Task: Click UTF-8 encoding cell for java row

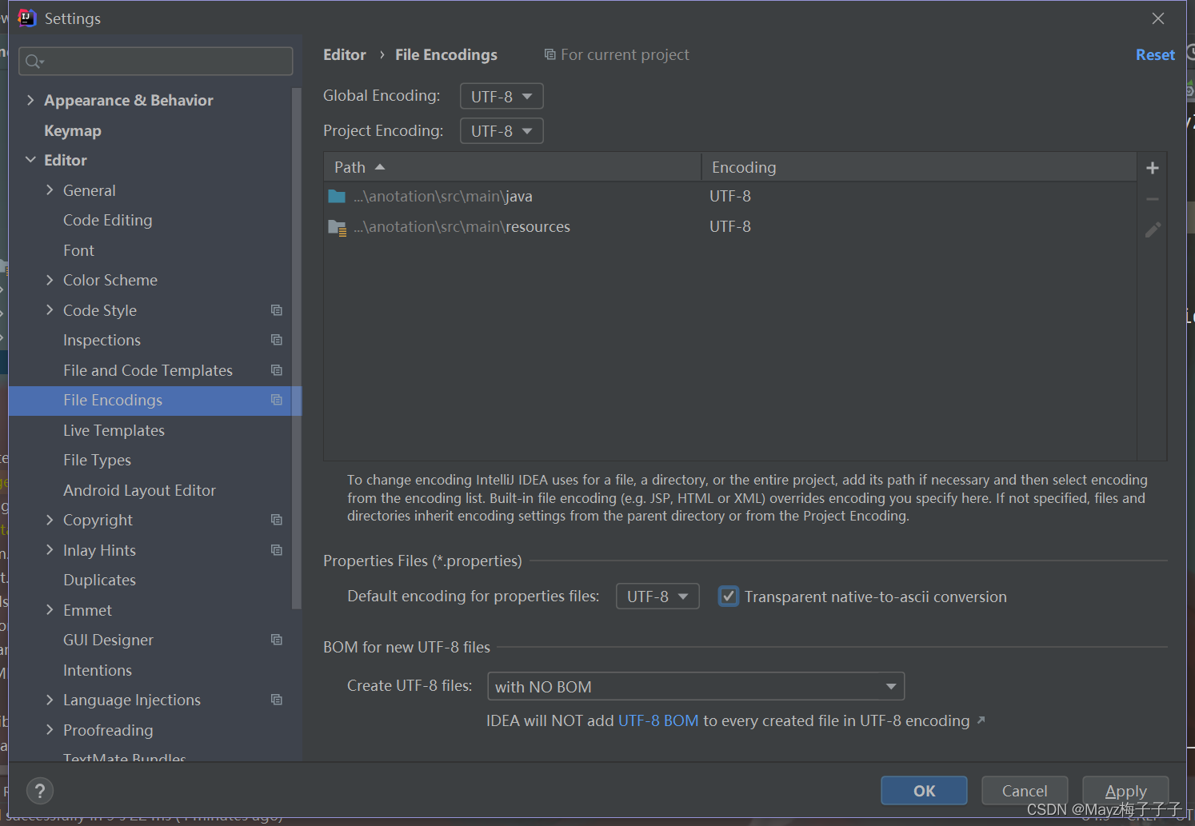Action: 730,196
